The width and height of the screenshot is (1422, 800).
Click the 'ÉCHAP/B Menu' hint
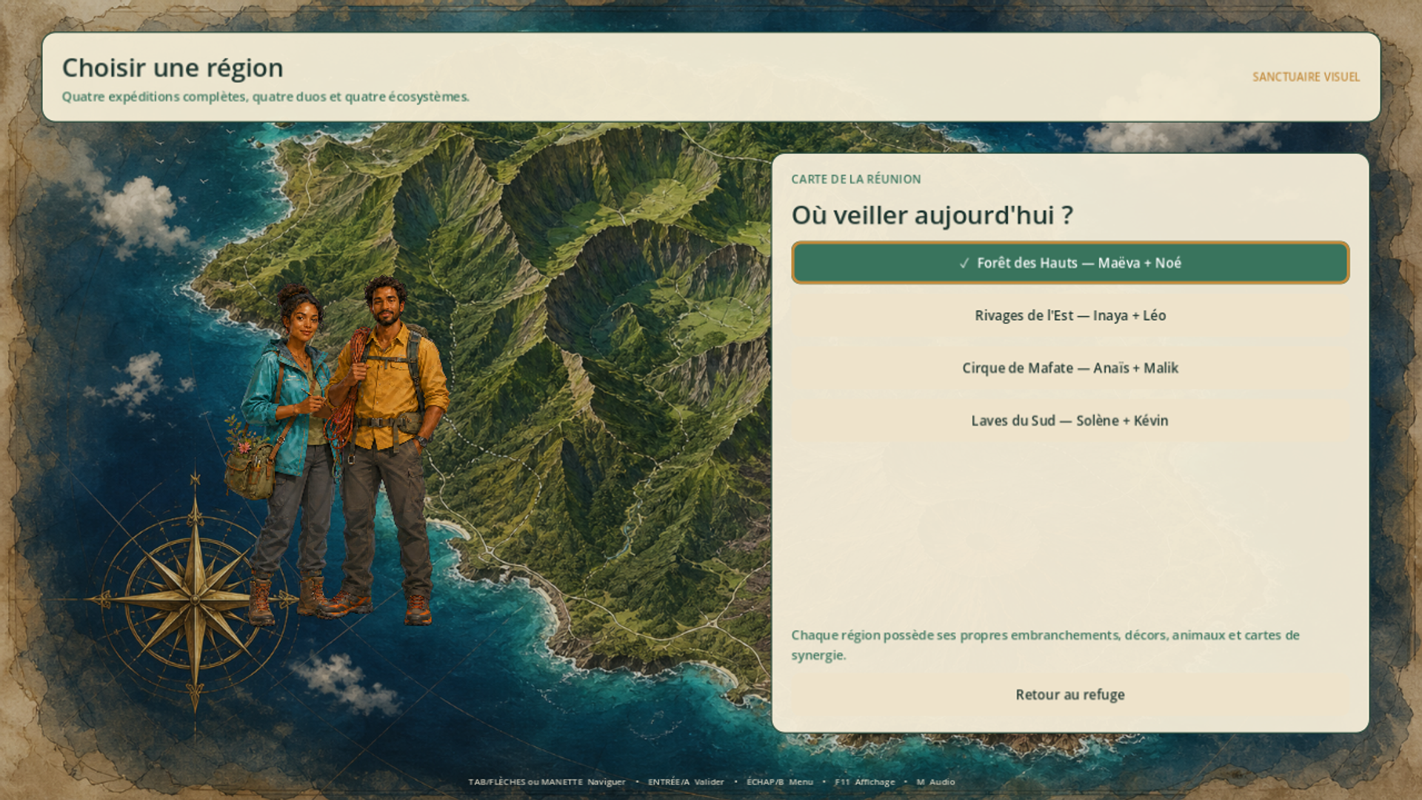pos(780,781)
